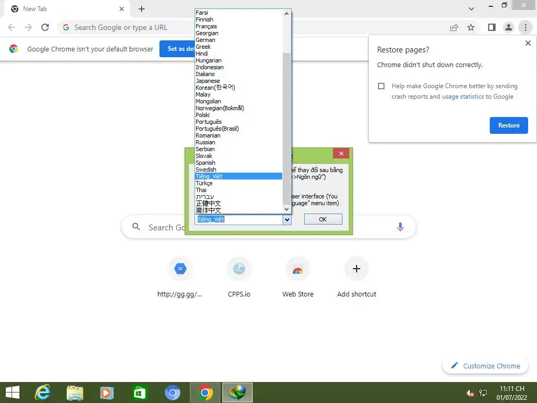
Task: Click the language list scroll up arrow
Action: tap(287, 14)
